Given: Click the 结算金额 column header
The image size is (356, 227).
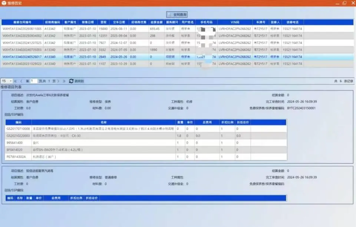Looking at the screenshot, I should click(x=156, y=22).
